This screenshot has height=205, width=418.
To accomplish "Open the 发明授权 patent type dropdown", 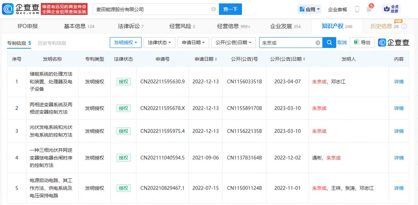I will coord(126,42).
